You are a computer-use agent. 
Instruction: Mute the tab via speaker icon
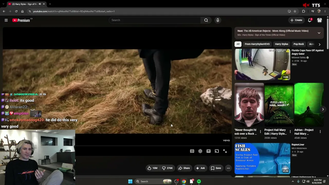40,4
